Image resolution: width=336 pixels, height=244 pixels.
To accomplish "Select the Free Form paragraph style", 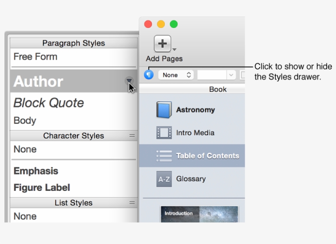I will pyautogui.click(x=35, y=57).
